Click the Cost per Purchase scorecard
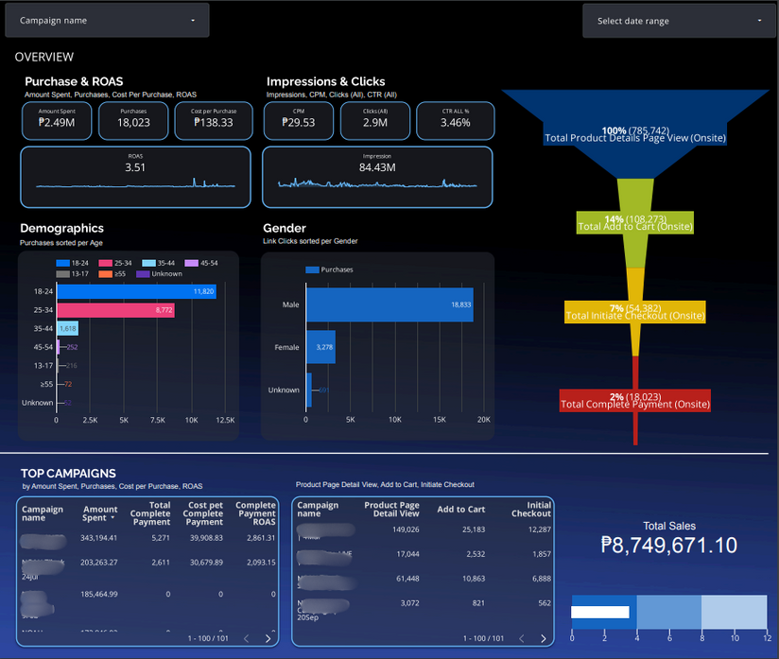779x659 pixels. click(214, 120)
